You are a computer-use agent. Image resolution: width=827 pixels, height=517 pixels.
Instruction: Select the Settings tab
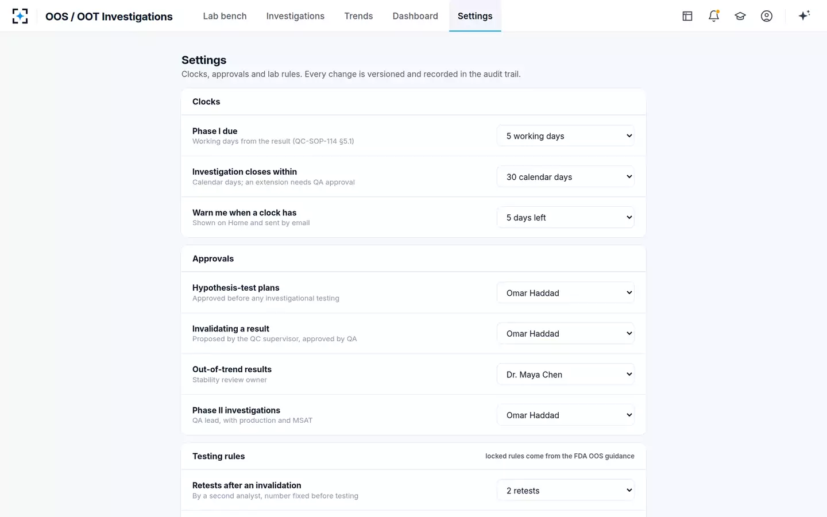pos(475,16)
